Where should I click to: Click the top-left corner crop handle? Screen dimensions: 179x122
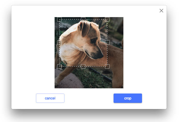[x=59, y=19]
